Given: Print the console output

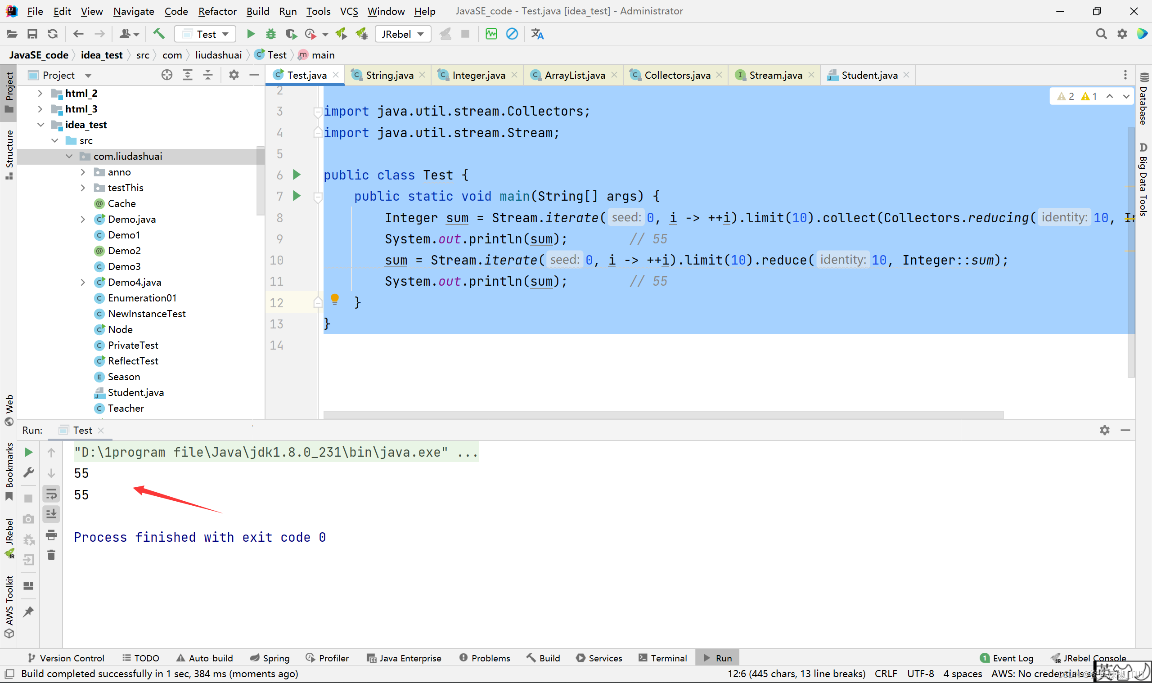Looking at the screenshot, I should 51,535.
